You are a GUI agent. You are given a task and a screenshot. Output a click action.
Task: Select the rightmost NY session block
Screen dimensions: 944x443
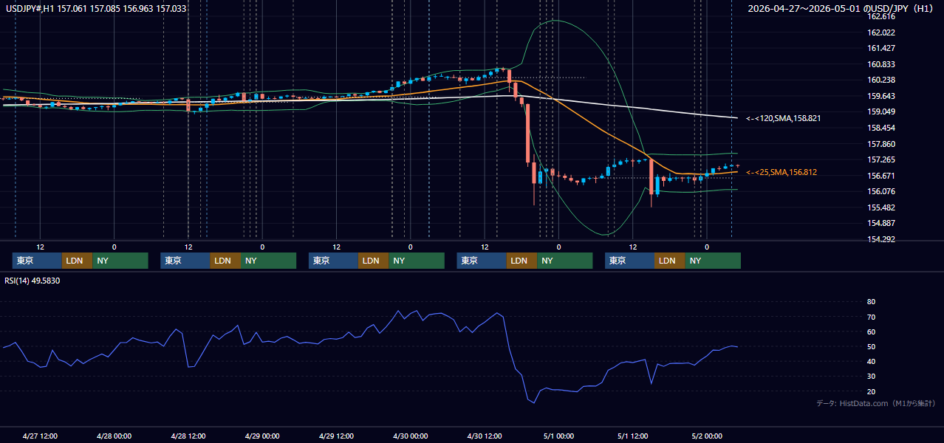713,261
